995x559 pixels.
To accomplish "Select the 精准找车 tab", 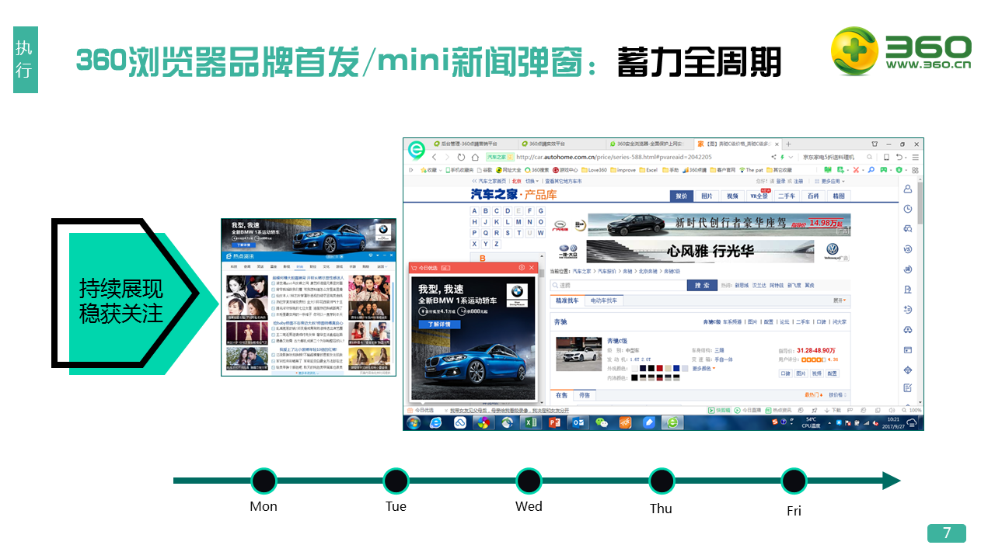I will click(567, 300).
